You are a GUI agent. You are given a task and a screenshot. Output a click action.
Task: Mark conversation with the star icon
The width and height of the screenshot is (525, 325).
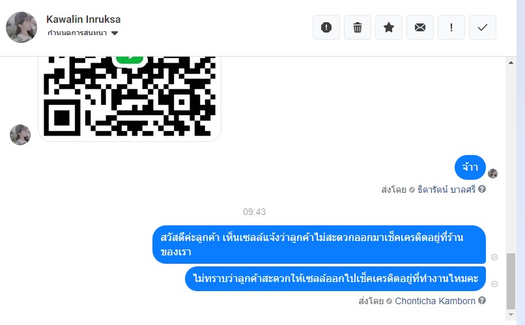[389, 27]
